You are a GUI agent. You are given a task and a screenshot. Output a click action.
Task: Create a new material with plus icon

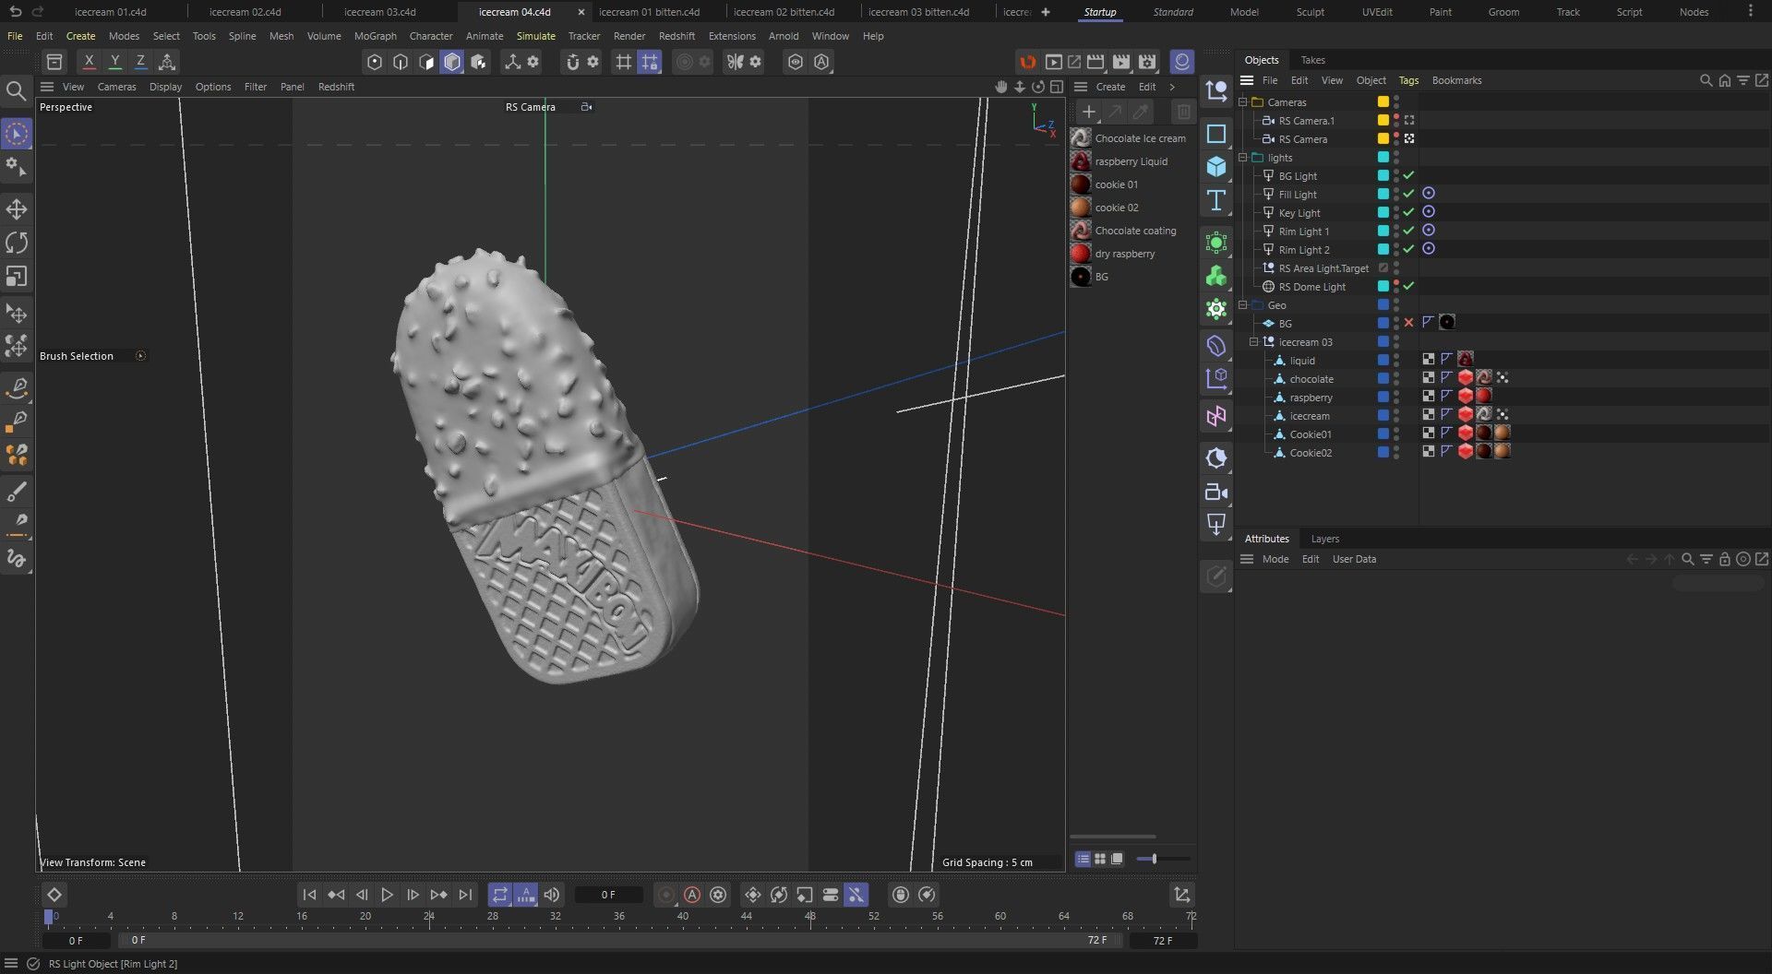[1089, 112]
